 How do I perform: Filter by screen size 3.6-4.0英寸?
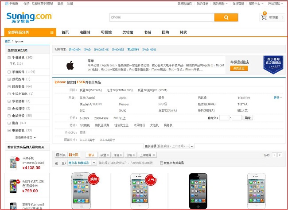[x=108, y=140]
